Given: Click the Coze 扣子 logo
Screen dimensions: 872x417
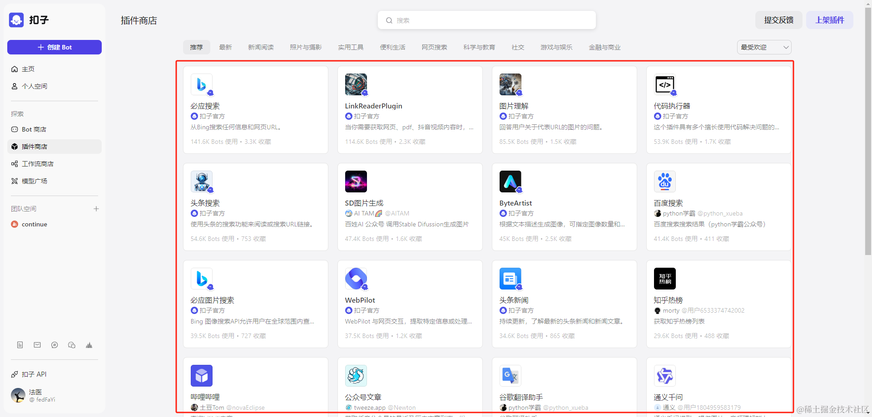Looking at the screenshot, I should [x=16, y=20].
